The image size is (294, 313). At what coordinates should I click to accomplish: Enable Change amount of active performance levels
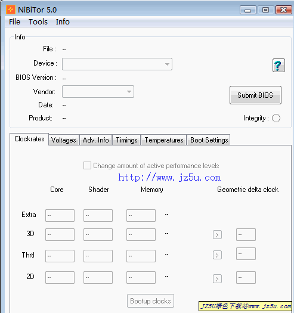(87, 166)
